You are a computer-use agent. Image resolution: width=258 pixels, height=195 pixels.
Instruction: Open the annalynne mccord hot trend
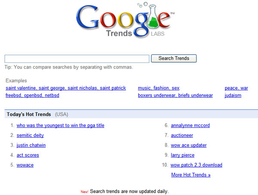click(190, 125)
